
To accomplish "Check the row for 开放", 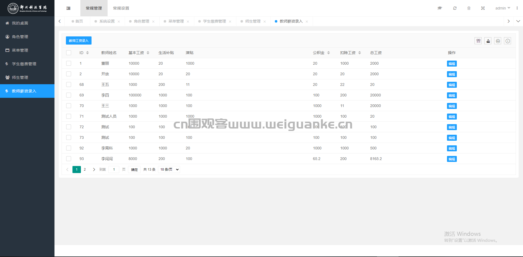I will click(x=69, y=74).
